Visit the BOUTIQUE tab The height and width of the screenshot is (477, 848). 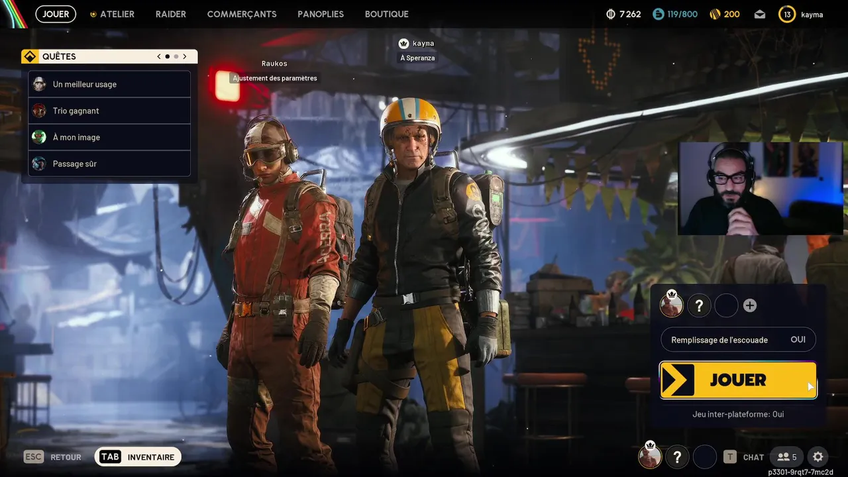[x=387, y=14]
